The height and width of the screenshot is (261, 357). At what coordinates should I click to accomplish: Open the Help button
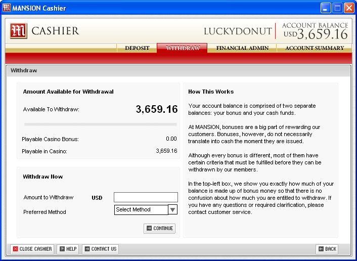[68, 249]
